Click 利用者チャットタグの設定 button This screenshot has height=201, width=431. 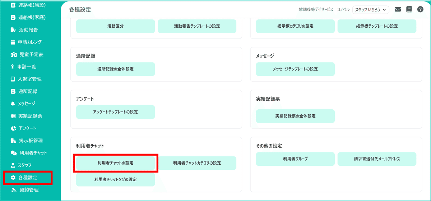tap(115, 179)
